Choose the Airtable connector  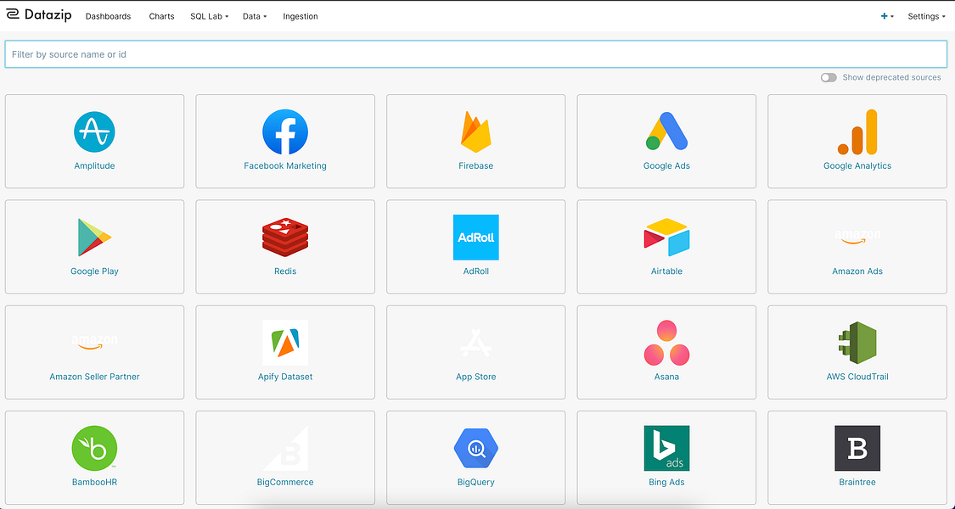[x=666, y=237]
